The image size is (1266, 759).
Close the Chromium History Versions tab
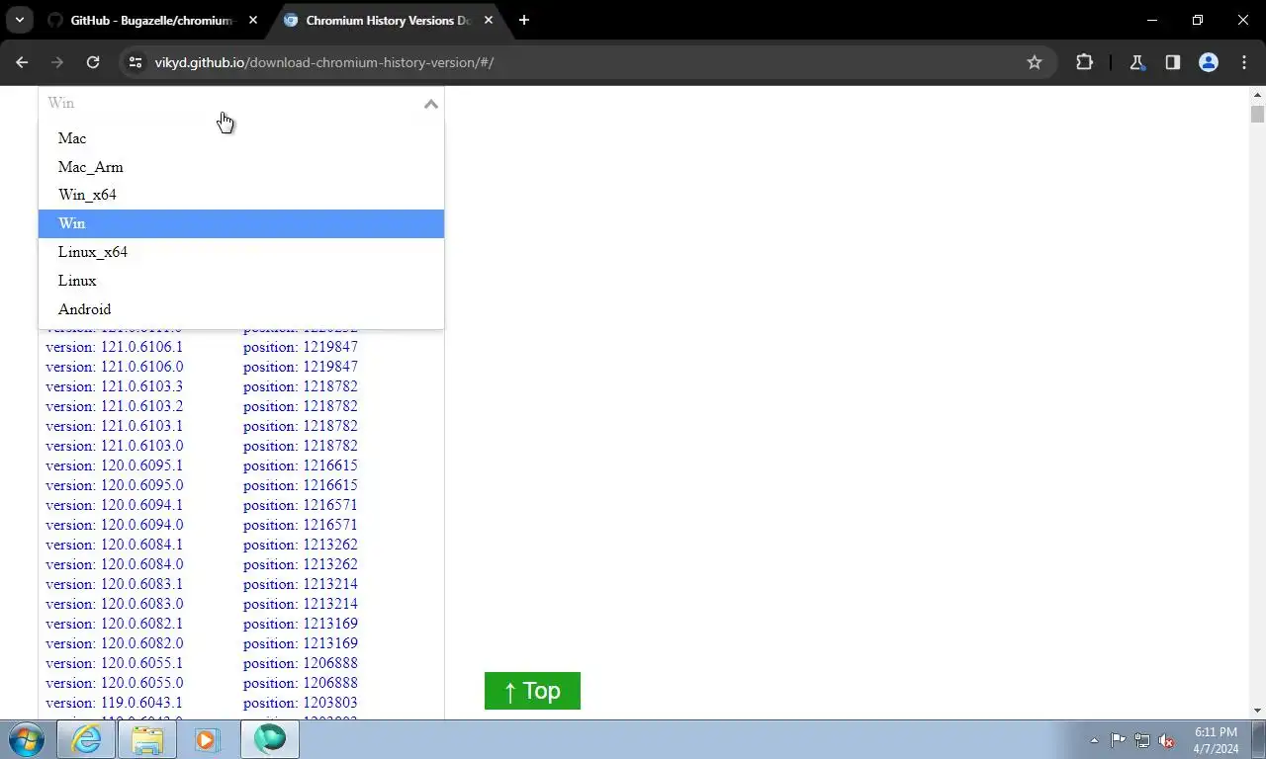pyautogui.click(x=488, y=20)
